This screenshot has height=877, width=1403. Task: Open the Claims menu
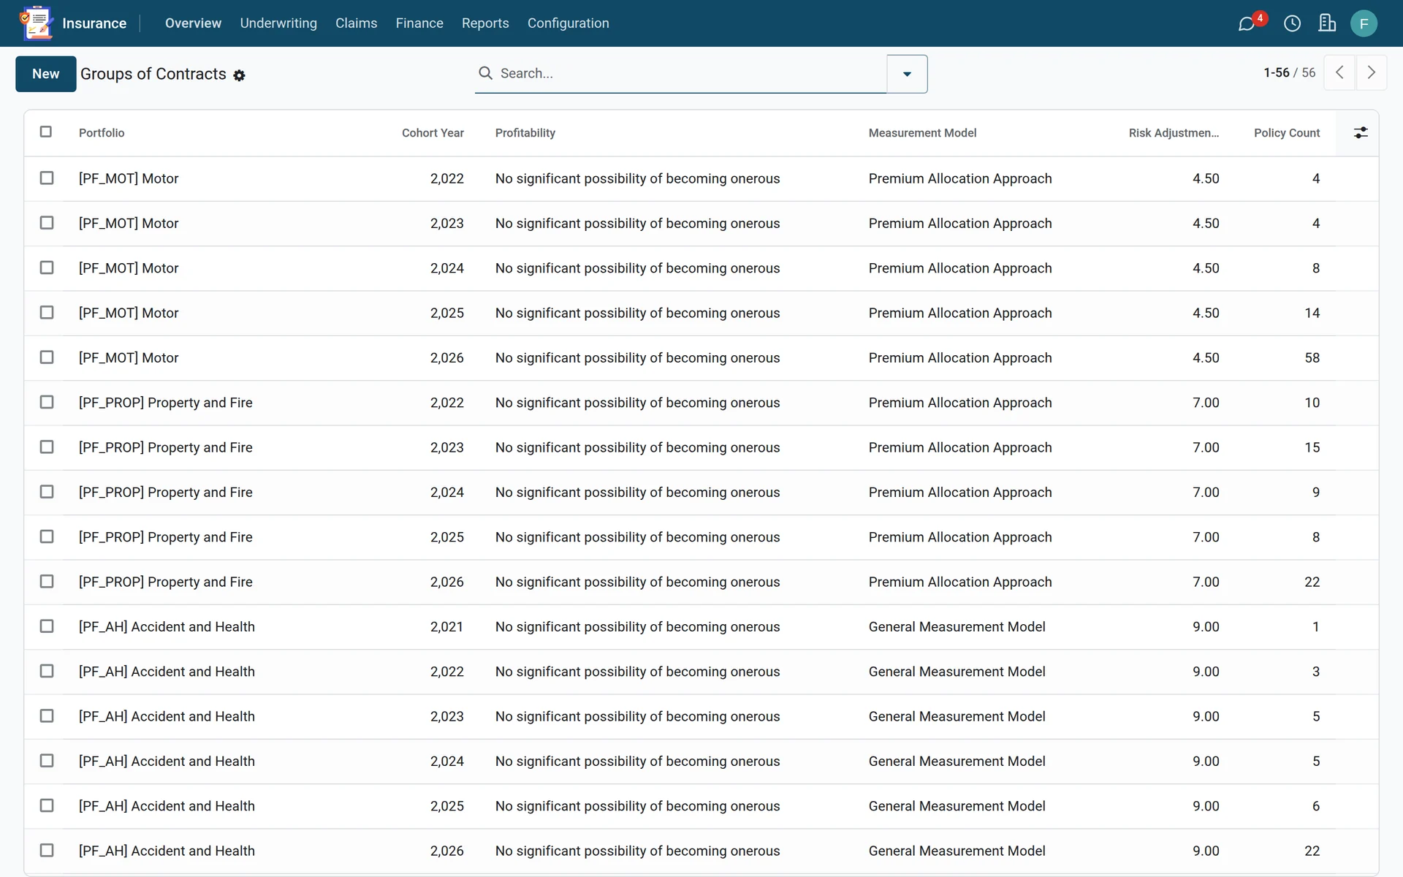[357, 23]
